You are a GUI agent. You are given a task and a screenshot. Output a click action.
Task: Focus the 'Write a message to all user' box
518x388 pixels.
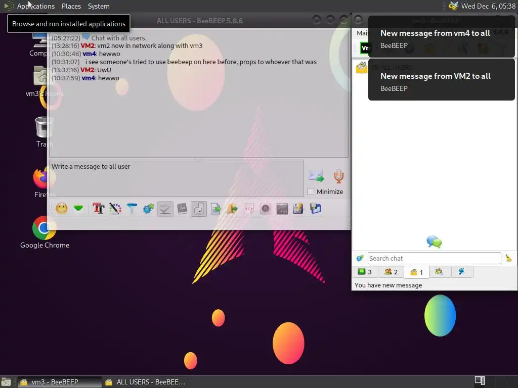coord(177,178)
